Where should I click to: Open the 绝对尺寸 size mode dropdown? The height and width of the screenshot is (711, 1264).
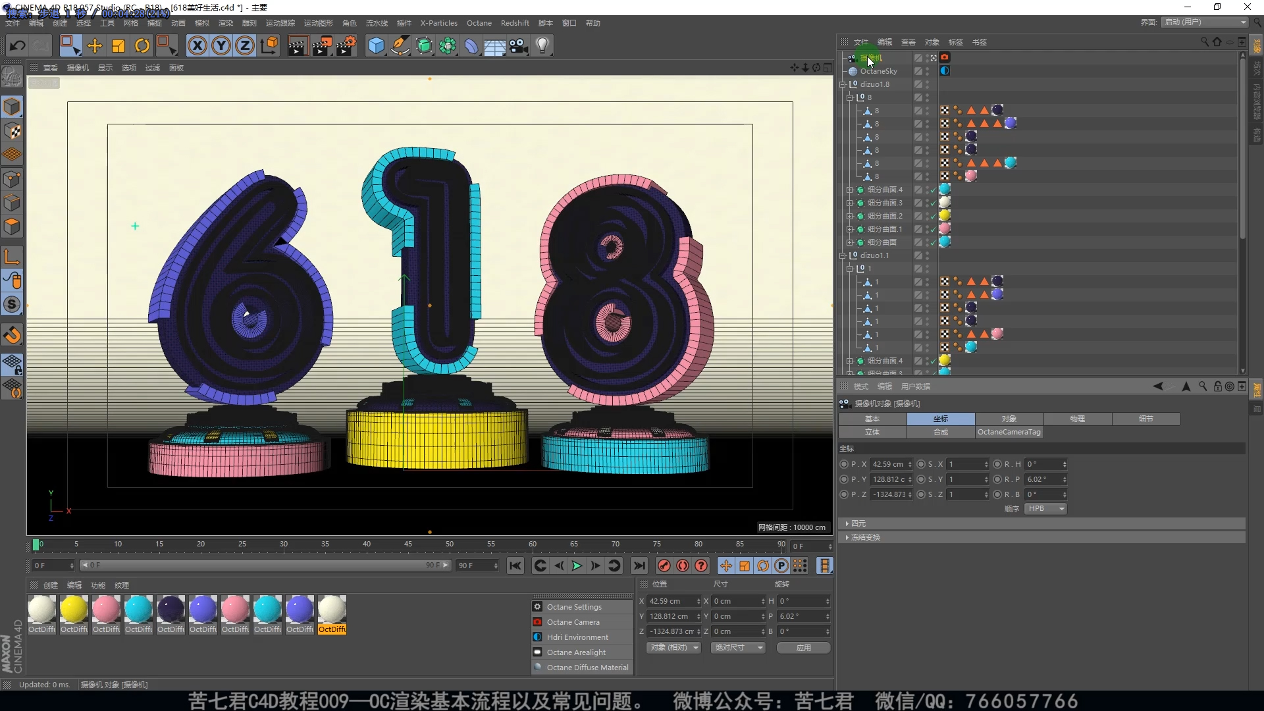[x=738, y=648]
